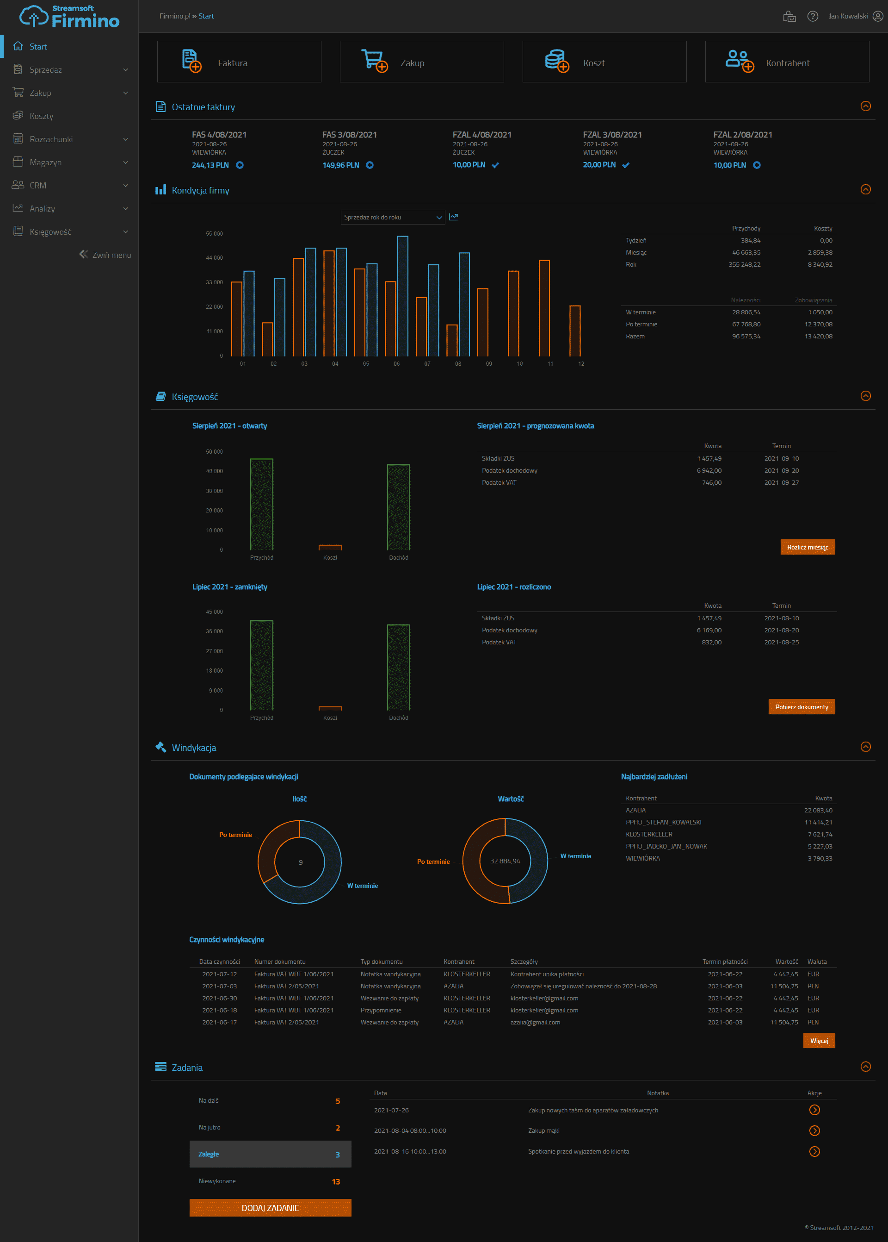Click the Streamsoft Firmino logo
The width and height of the screenshot is (888, 1242).
click(x=69, y=16)
